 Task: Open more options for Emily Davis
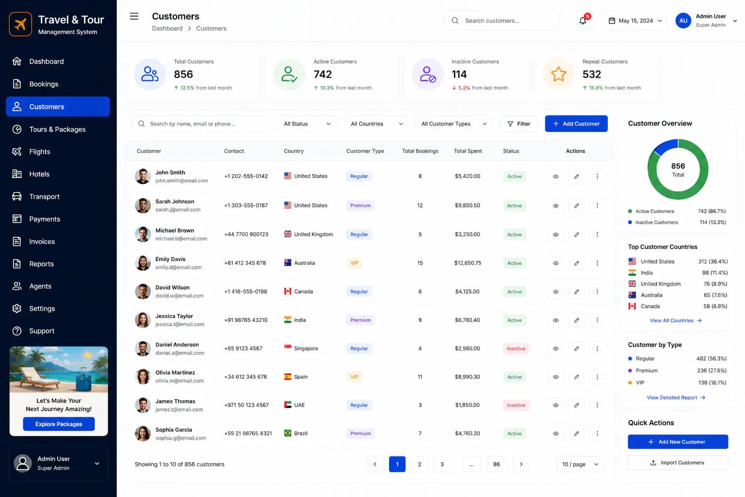pyautogui.click(x=597, y=263)
